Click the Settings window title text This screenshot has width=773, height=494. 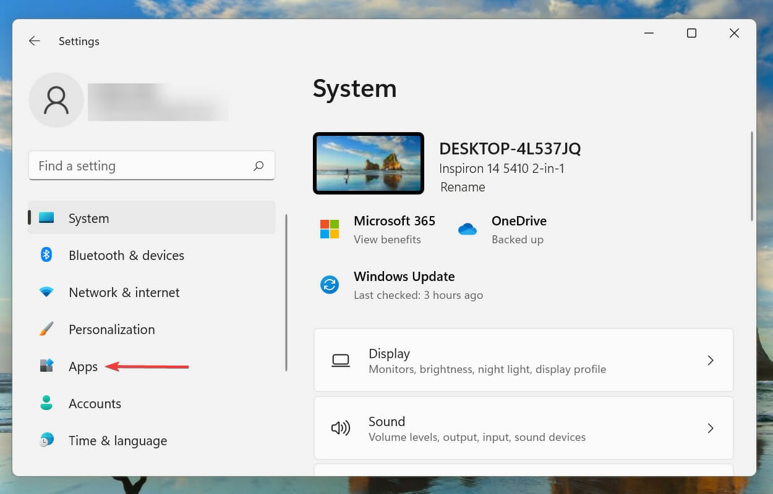pos(79,41)
